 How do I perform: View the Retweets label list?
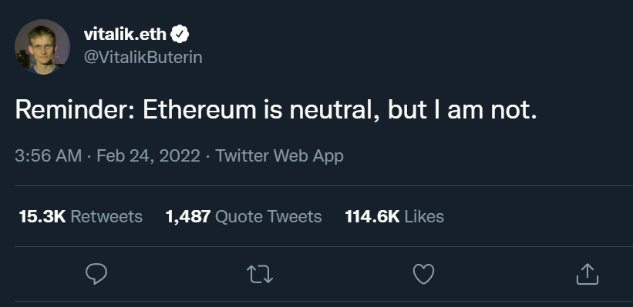pyautogui.click(x=106, y=216)
